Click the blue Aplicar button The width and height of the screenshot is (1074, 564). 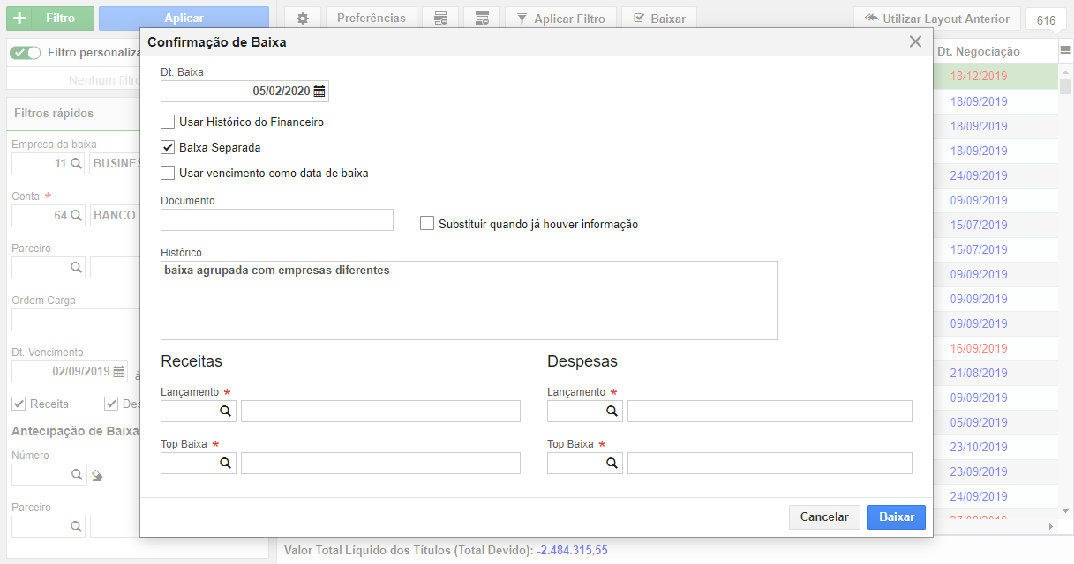(184, 18)
